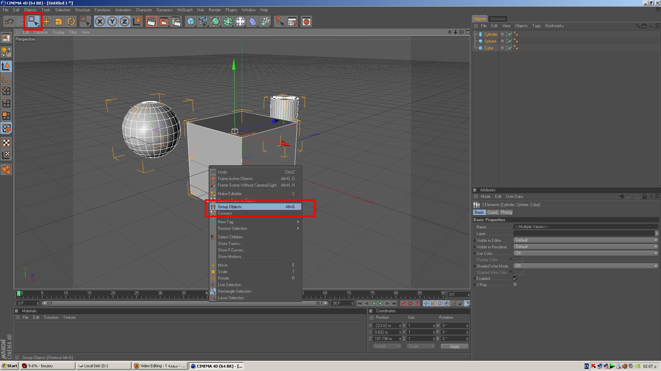Click the Apply button in Coordinates
The width and height of the screenshot is (661, 371).
point(455,347)
